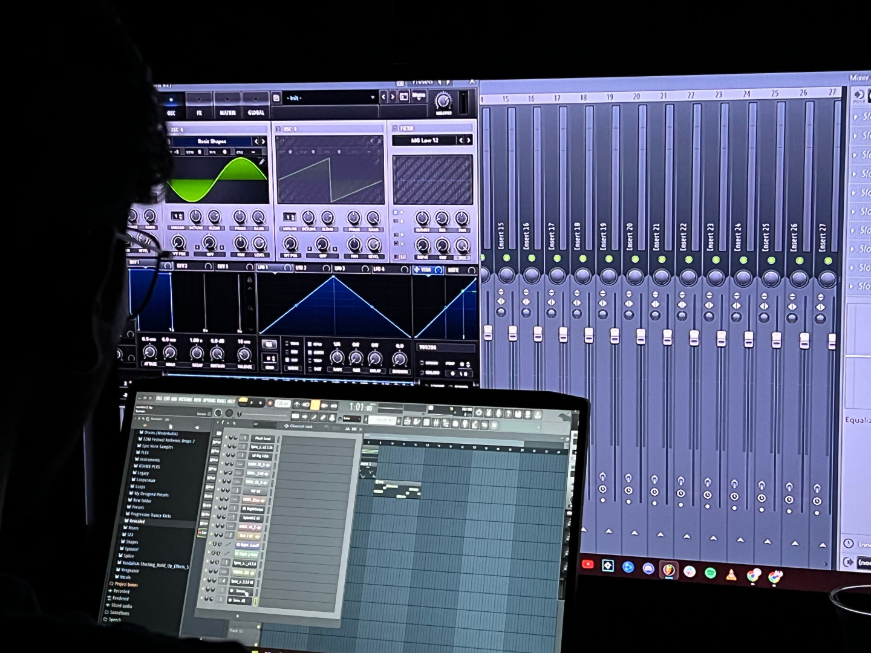
Task: Toggle the green mute light on Insert 25
Action: (x=771, y=260)
